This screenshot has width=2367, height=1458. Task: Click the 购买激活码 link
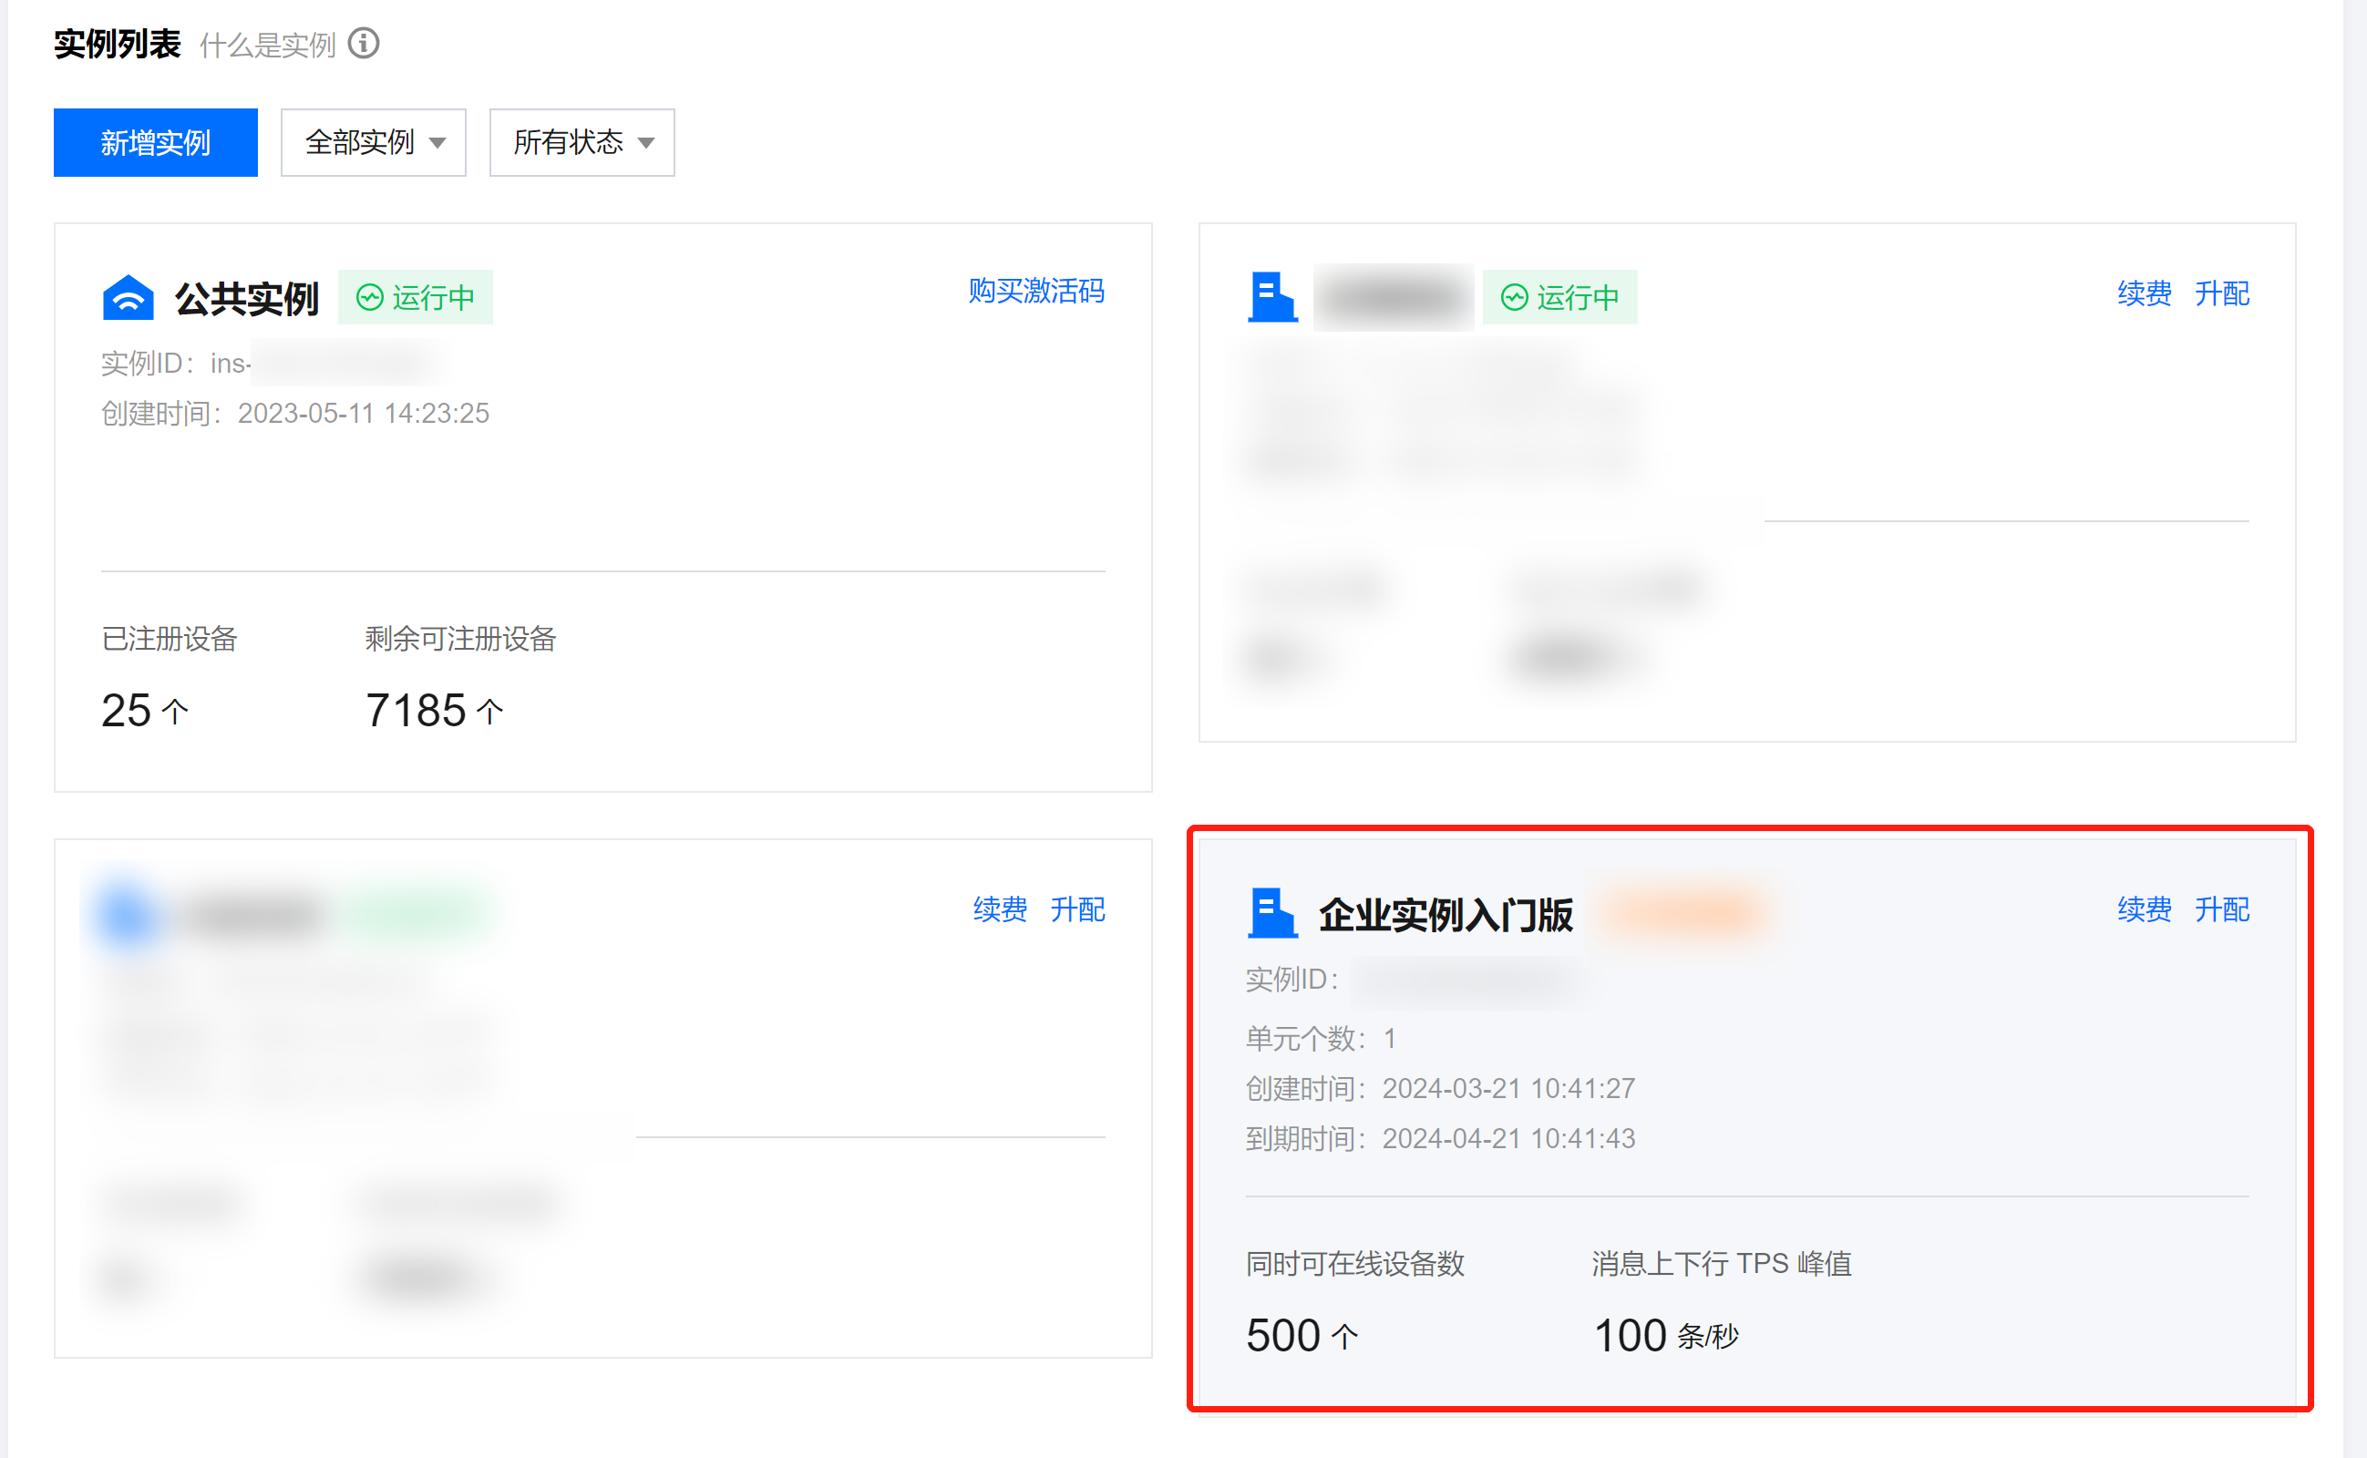[x=1036, y=292]
